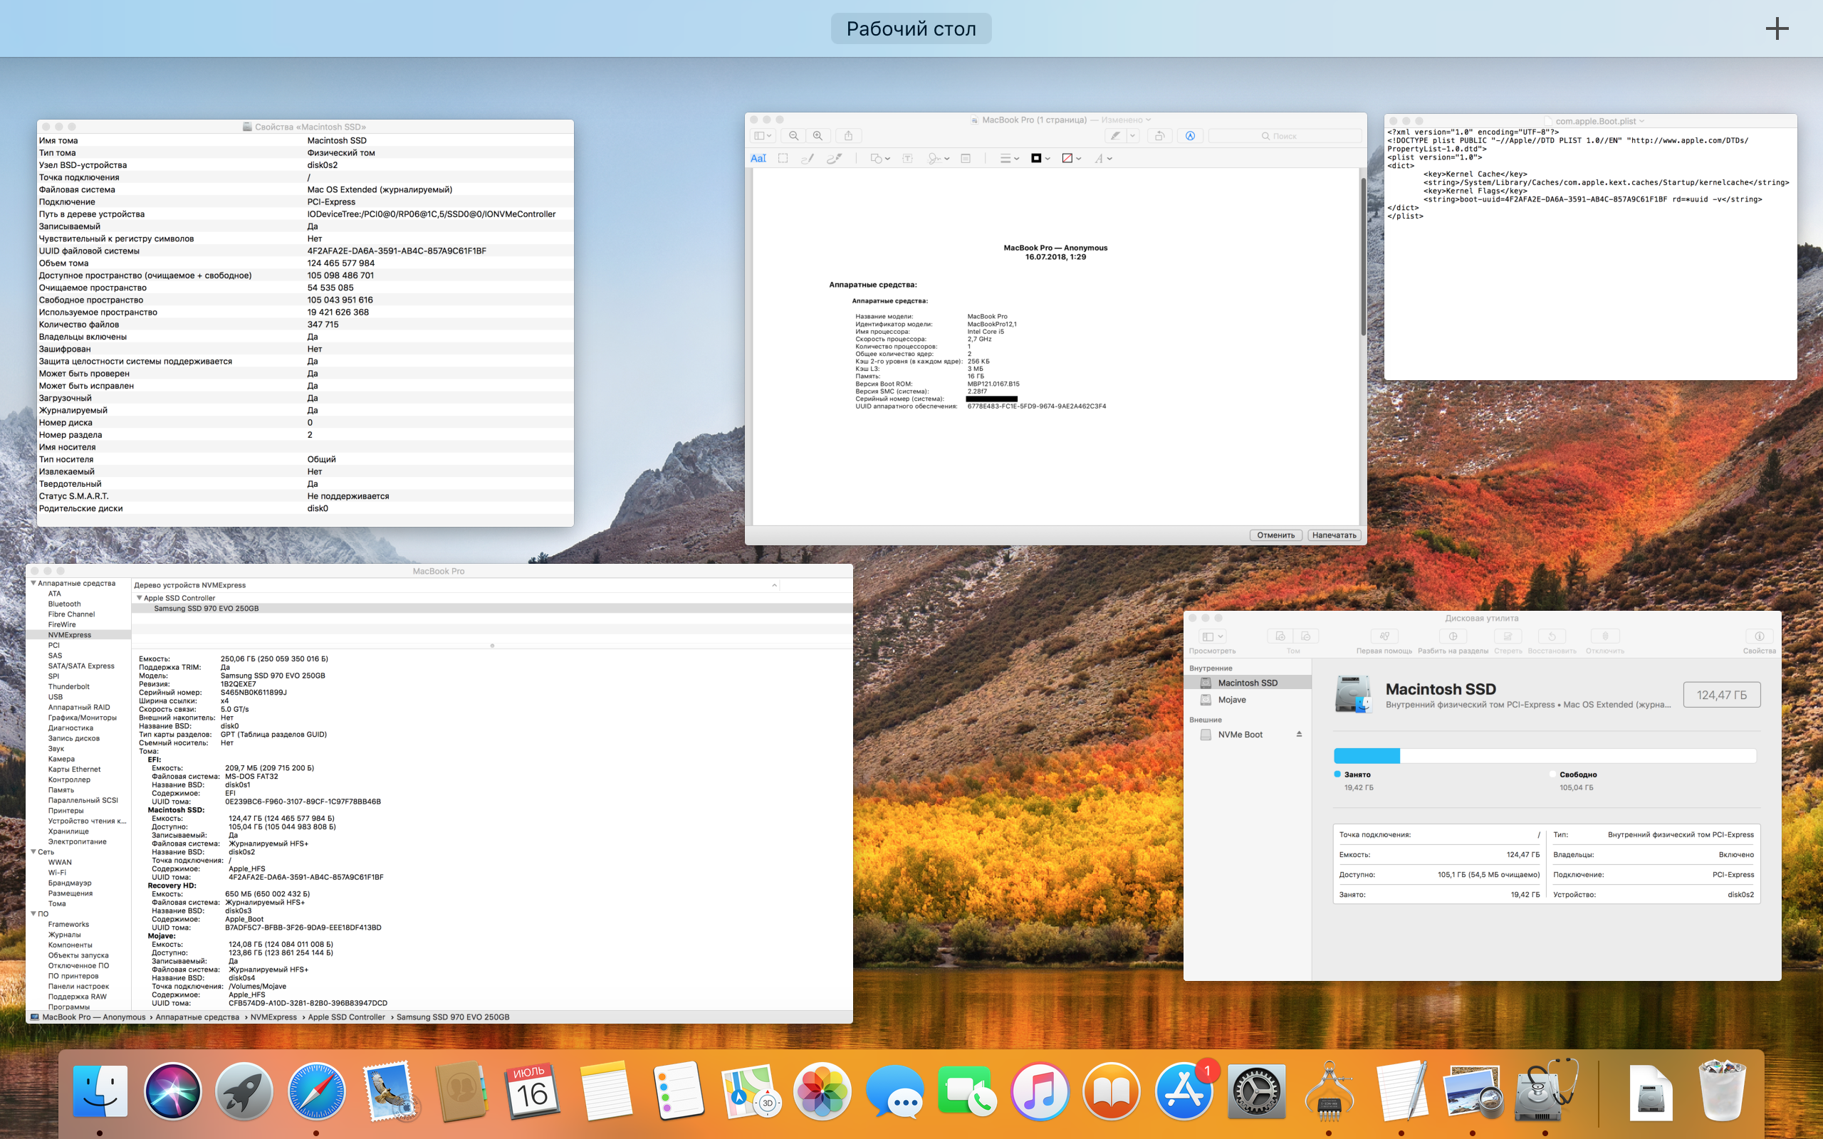The height and width of the screenshot is (1139, 1823).
Task: Select the Mojave volume in Disk Utility
Action: [1232, 700]
